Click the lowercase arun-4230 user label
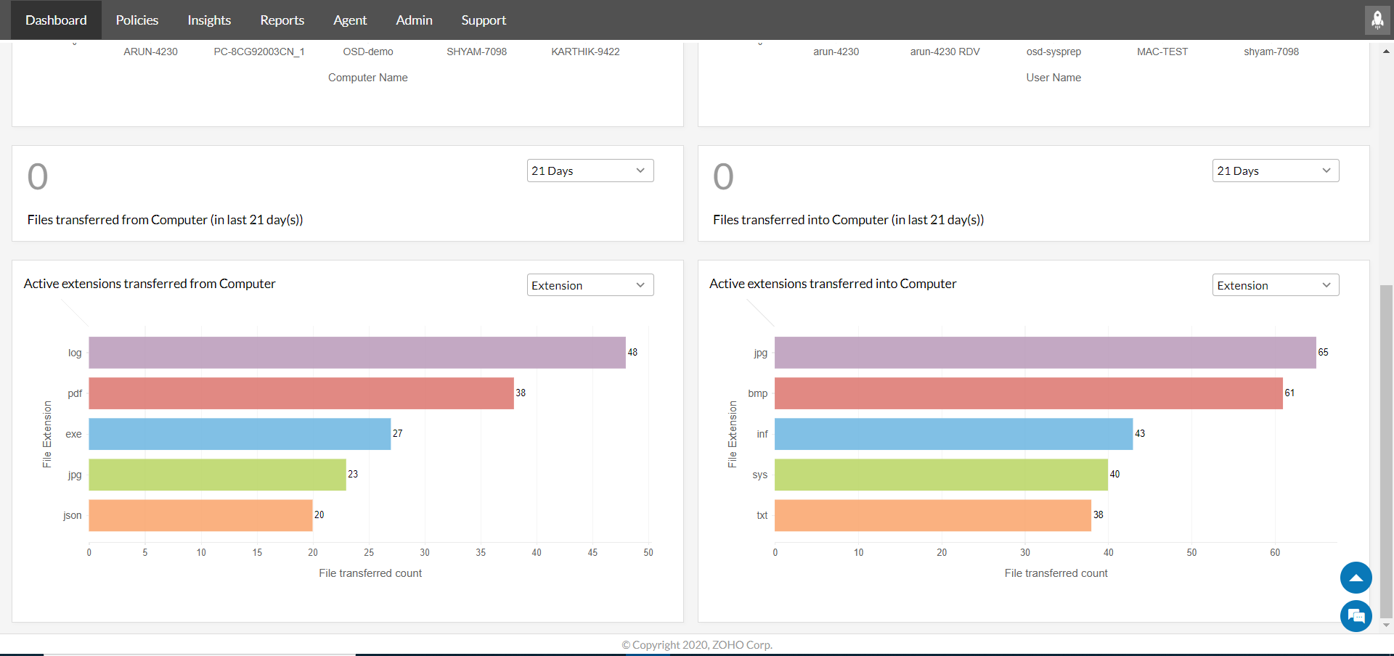 (836, 52)
